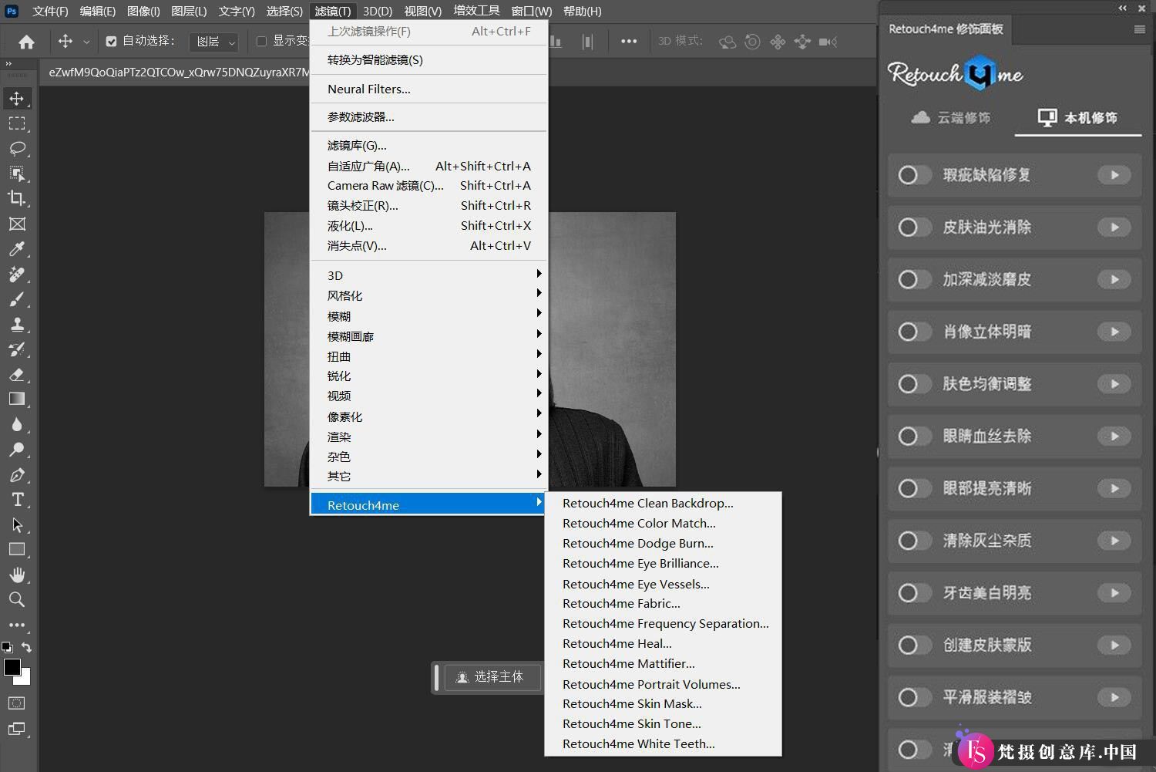Swap foreground and background colors
Image resolution: width=1156 pixels, height=772 pixels.
pyautogui.click(x=27, y=647)
